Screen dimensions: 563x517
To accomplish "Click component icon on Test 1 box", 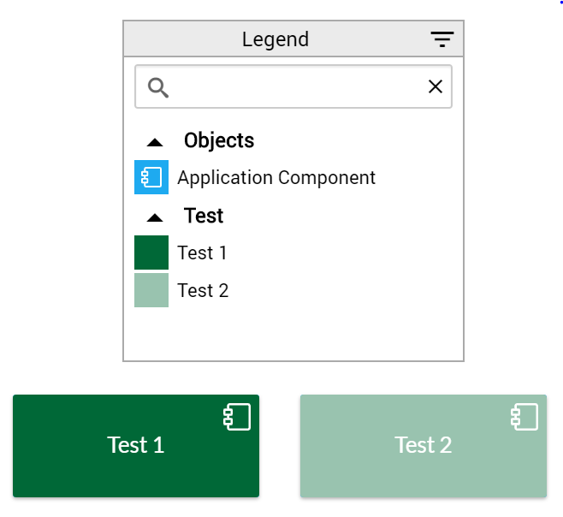I will coord(237,417).
